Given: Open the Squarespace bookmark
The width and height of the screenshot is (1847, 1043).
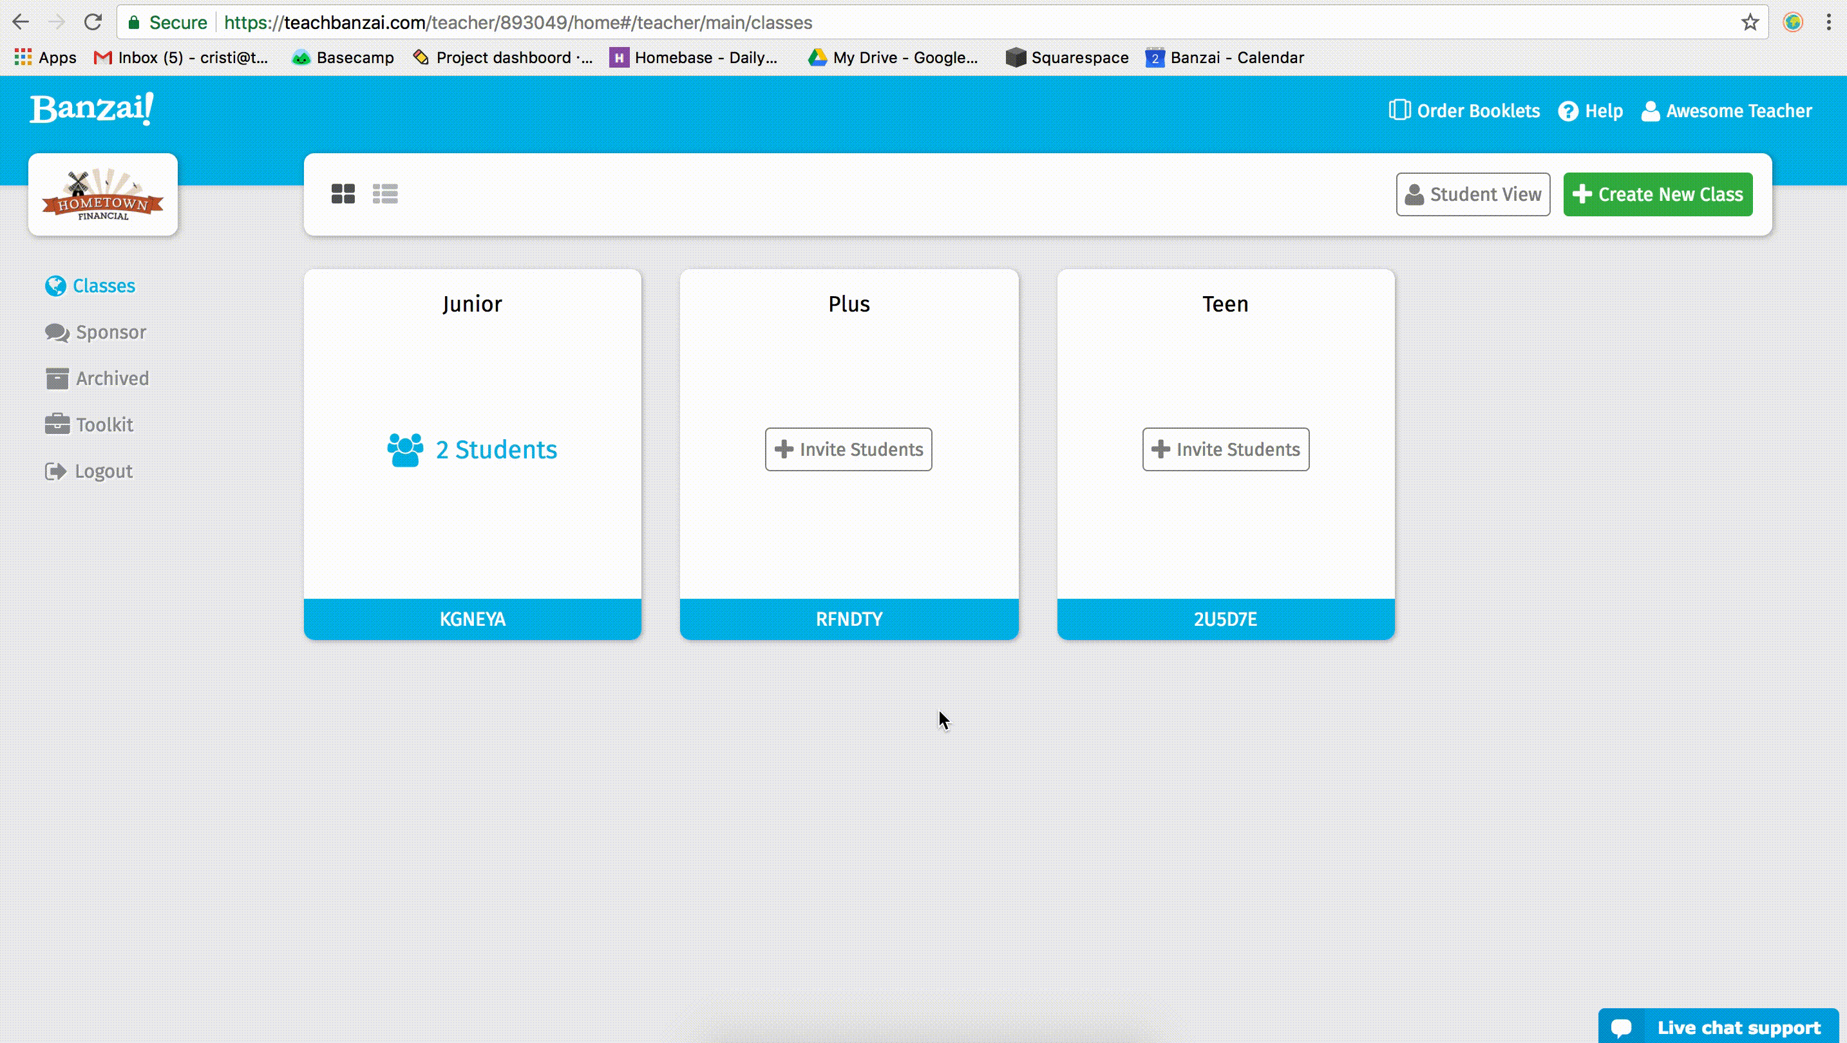Looking at the screenshot, I should [x=1067, y=57].
